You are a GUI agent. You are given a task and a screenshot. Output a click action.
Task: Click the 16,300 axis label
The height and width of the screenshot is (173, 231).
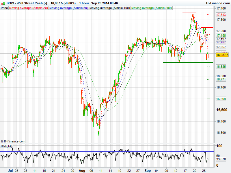tap(221, 133)
